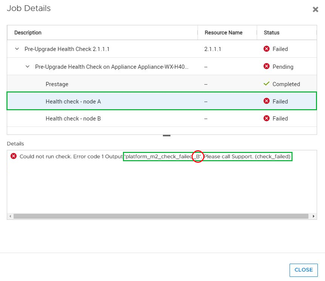Close the Job Details dialog with X
325x281 pixels.
pos(316,9)
